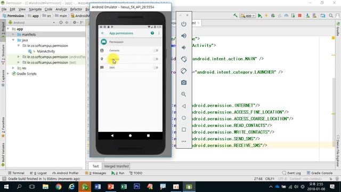Open Google Chrome from the taskbar
341x192 pixels.
[x=59, y=187]
